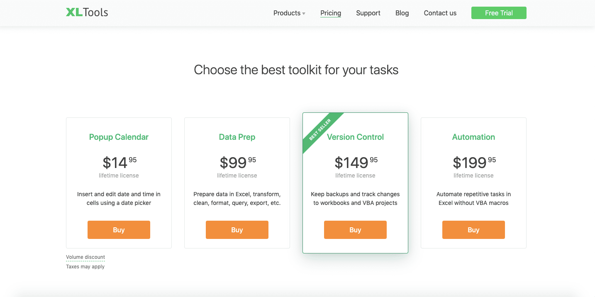Buy the Version Control toolkit
This screenshot has width=595, height=297.
[355, 230]
